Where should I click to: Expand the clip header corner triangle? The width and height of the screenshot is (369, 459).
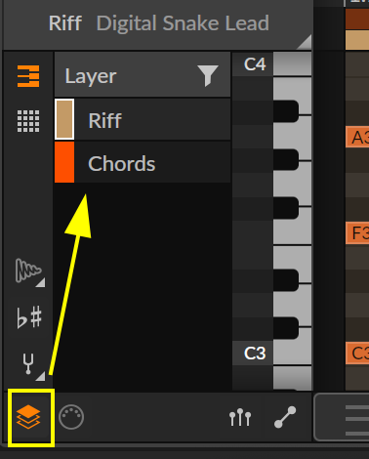tap(305, 42)
